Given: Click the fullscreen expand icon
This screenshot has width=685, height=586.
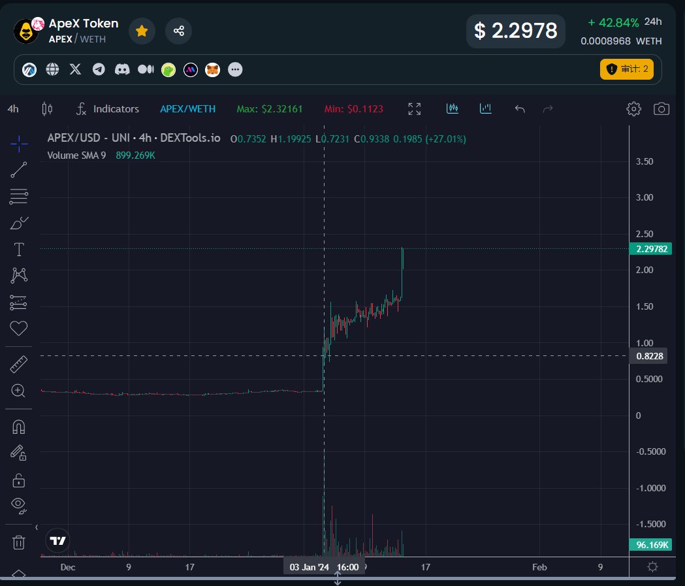Looking at the screenshot, I should click(414, 109).
